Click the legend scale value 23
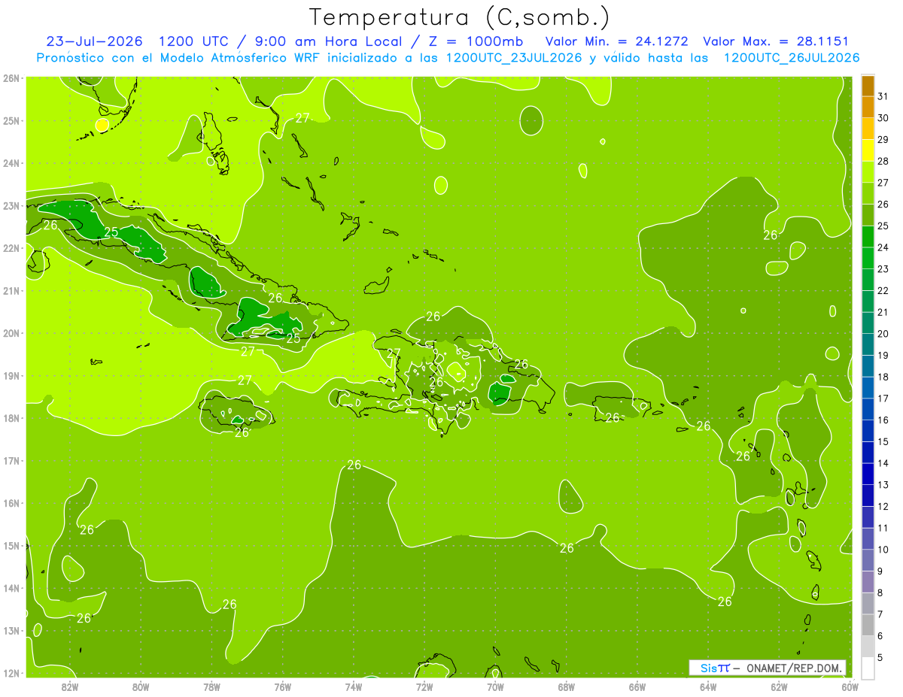Viewport: 903px width, 697px height. (883, 269)
